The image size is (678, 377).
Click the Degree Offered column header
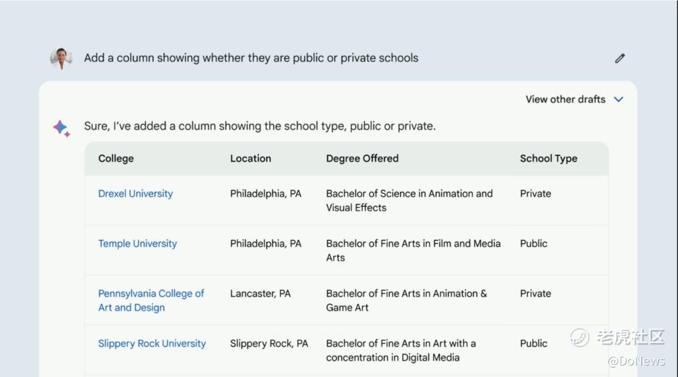coord(362,158)
